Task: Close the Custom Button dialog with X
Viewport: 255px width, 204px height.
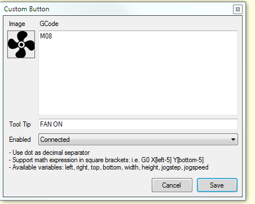Action: 238,9
